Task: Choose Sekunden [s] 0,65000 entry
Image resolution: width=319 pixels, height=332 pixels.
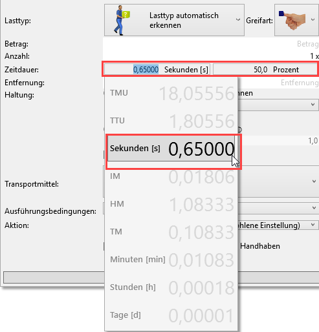Action: point(171,149)
